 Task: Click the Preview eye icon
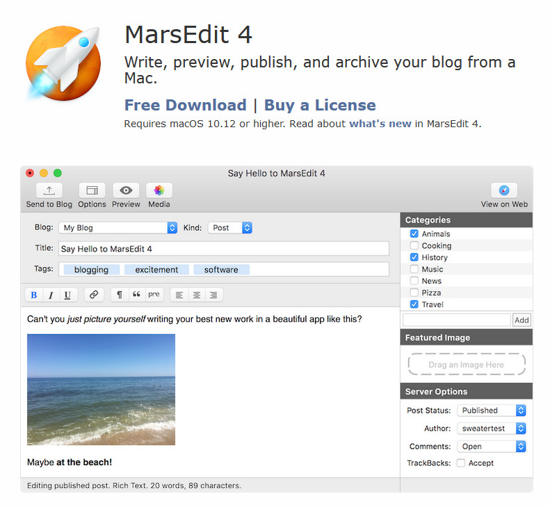[126, 190]
